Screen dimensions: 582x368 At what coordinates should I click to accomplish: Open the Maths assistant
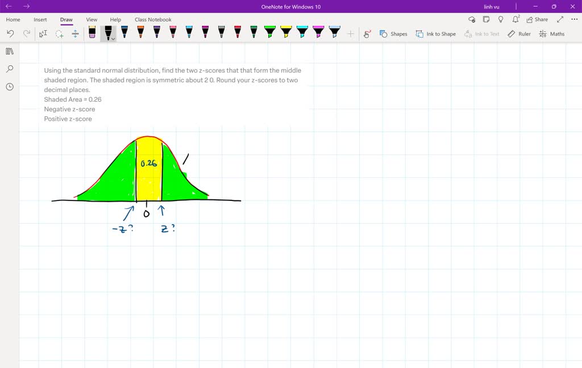pos(551,34)
